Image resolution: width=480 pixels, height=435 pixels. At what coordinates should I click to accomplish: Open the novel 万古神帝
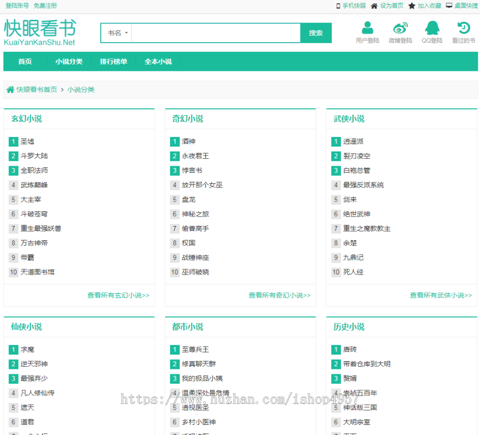pos(34,243)
